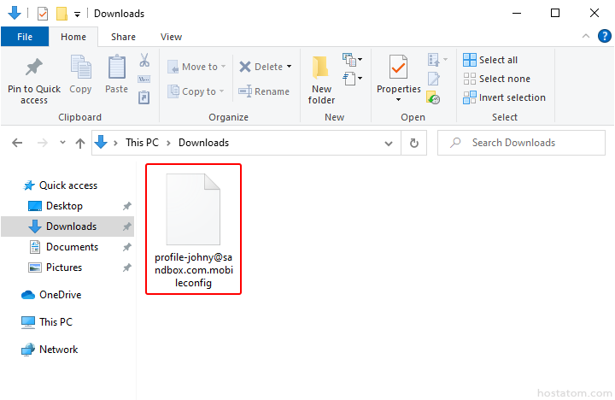
Task: Open the New item dropdown icon
Action: click(x=352, y=60)
